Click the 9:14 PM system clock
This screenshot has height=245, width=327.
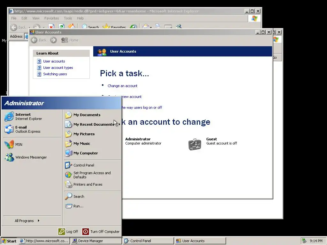pos(316,241)
